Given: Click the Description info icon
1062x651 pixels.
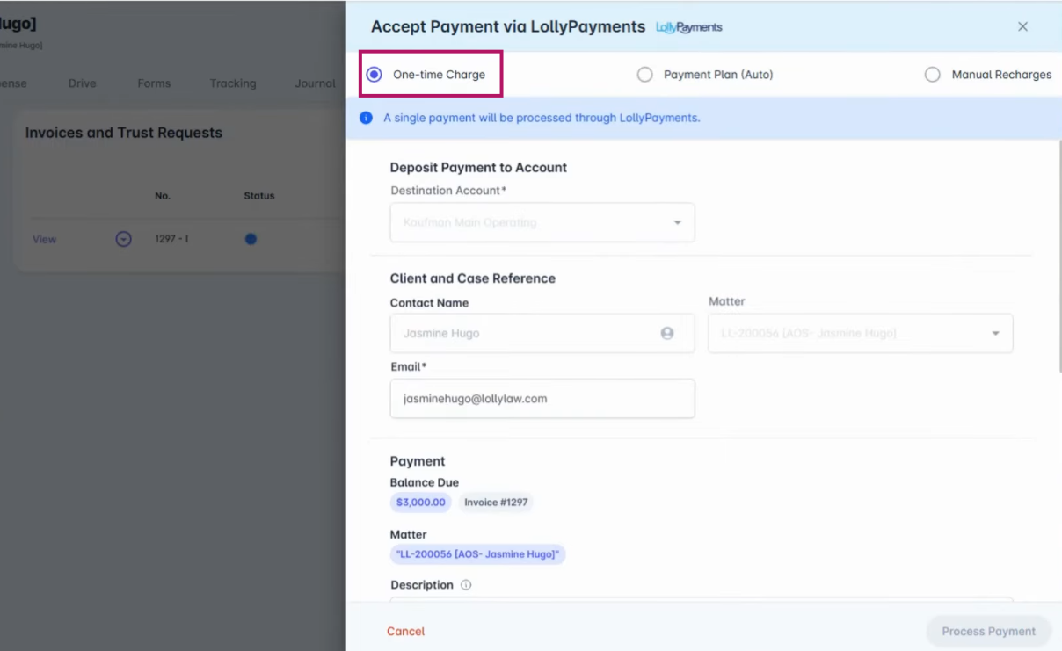Looking at the screenshot, I should point(466,585).
